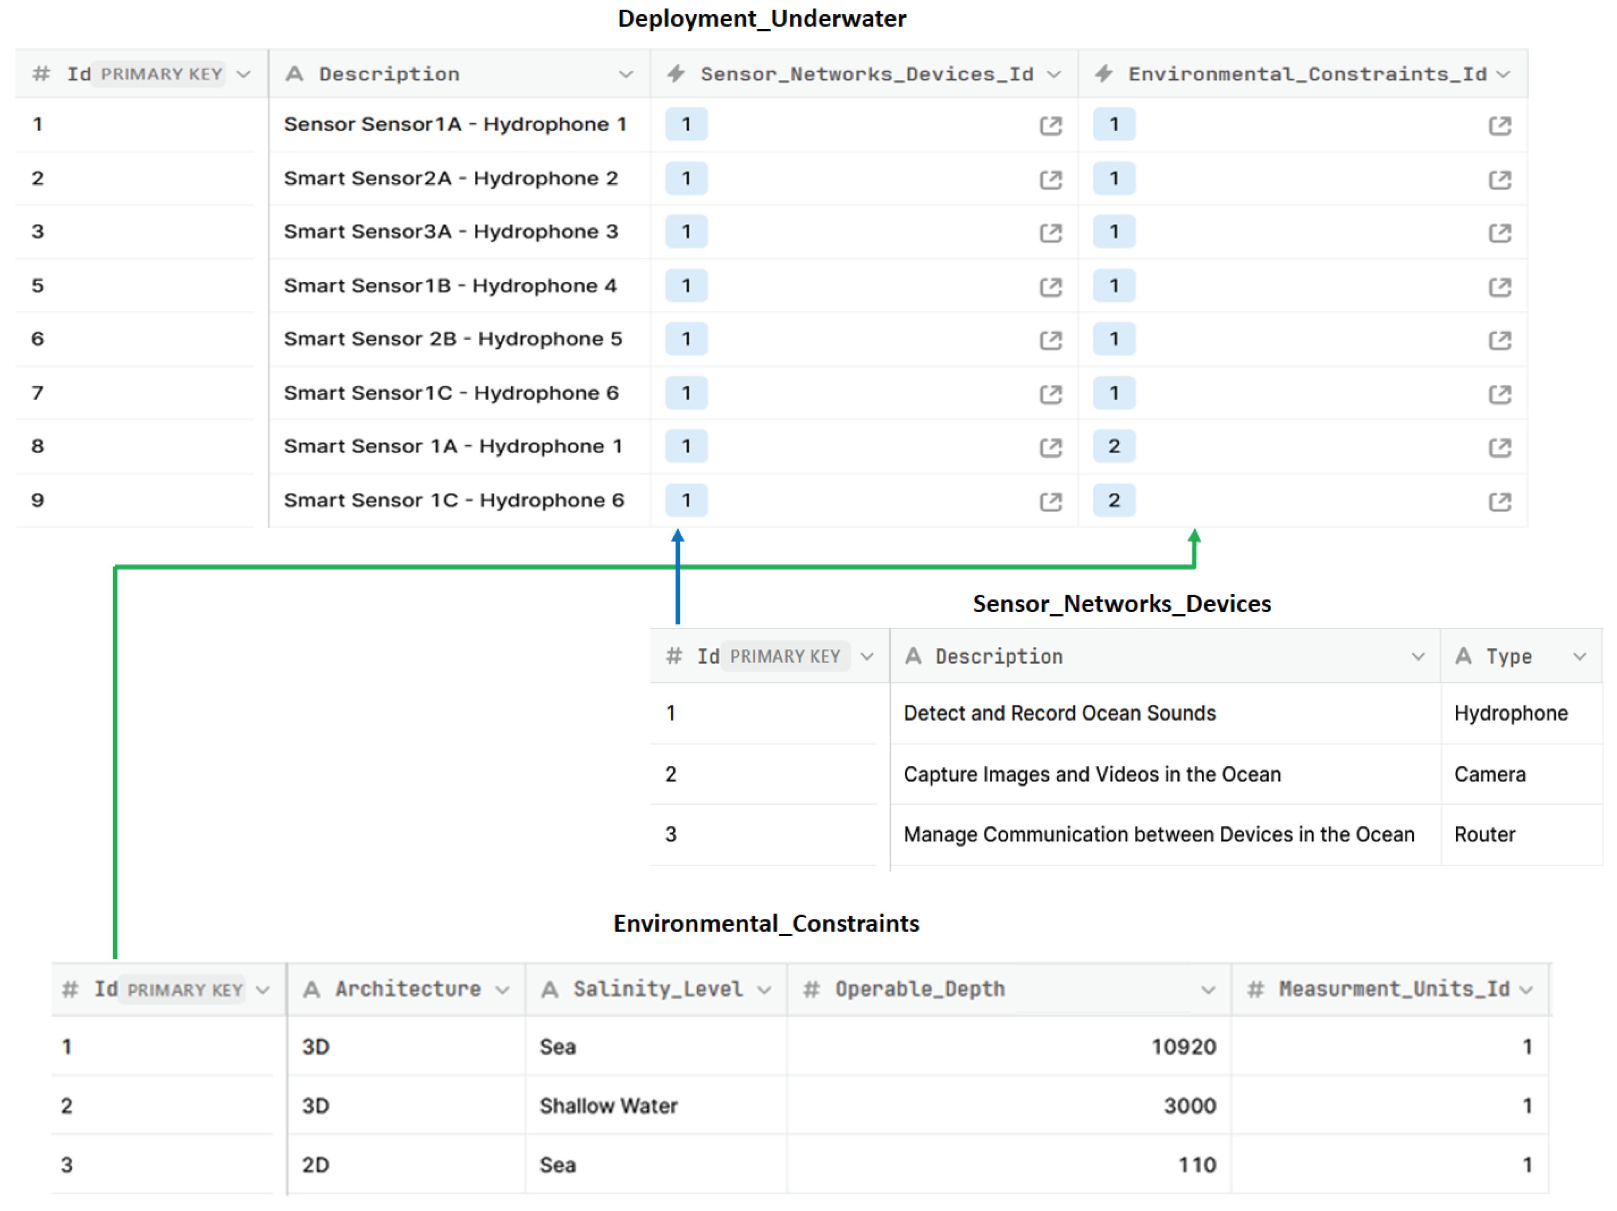
Task: Open environmental constraint link in Hydrophone 2 row
Action: 1499,180
